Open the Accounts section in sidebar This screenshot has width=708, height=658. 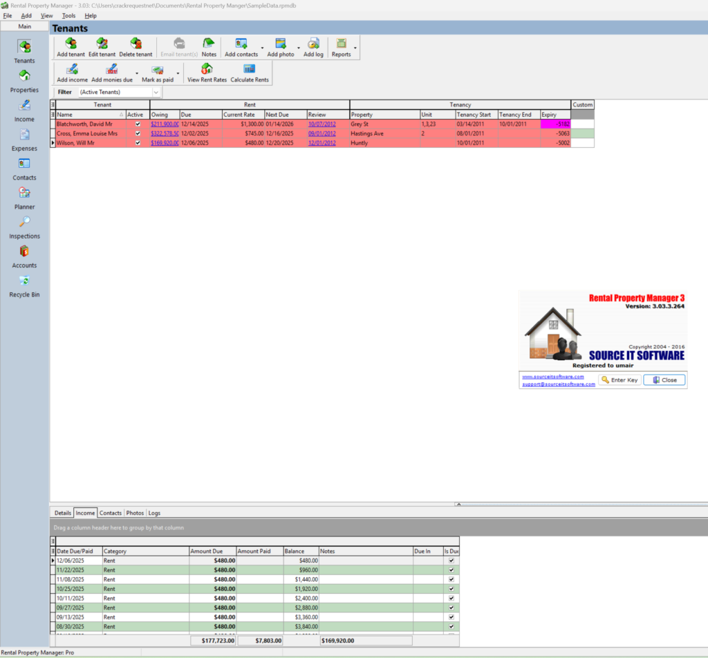pyautogui.click(x=24, y=257)
